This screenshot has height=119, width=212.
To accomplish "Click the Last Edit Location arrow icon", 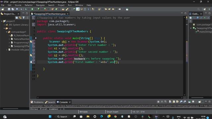I will coord(106,9).
